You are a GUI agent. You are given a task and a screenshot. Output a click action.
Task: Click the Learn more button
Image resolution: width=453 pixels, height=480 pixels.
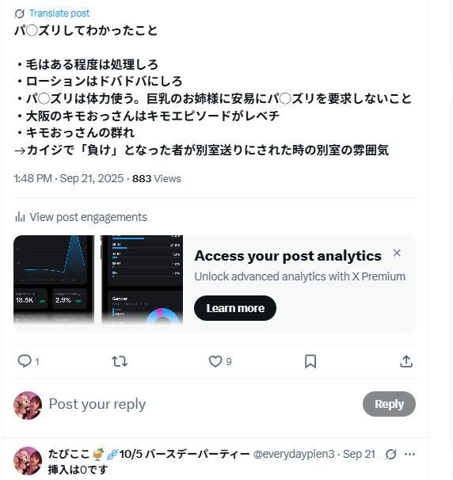(x=235, y=308)
